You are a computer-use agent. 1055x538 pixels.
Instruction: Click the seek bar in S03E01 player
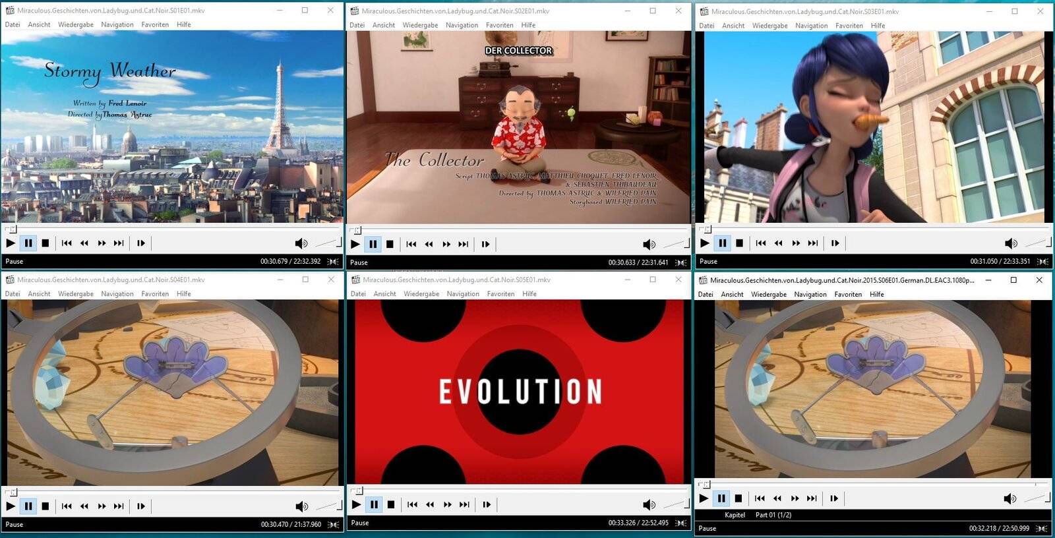click(x=874, y=229)
